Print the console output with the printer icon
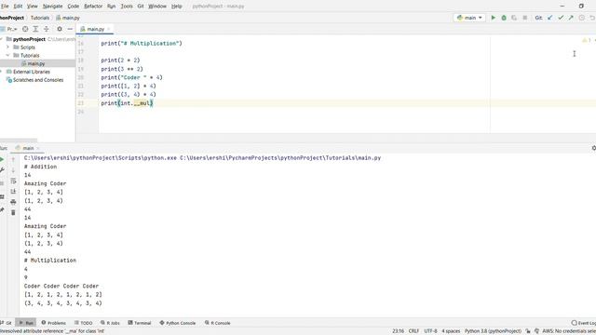The height and width of the screenshot is (335, 596). (13, 202)
